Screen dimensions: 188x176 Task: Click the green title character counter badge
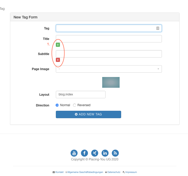(58, 45)
